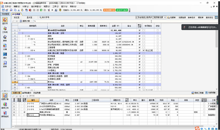Click the paste clipboard toolbar icon
The image size is (220, 130).
22,10
